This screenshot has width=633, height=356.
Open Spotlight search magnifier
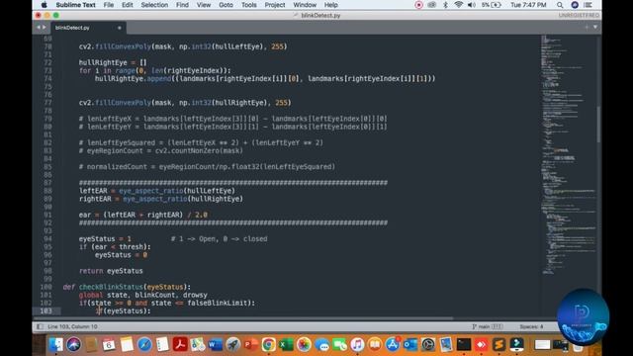(560, 5)
